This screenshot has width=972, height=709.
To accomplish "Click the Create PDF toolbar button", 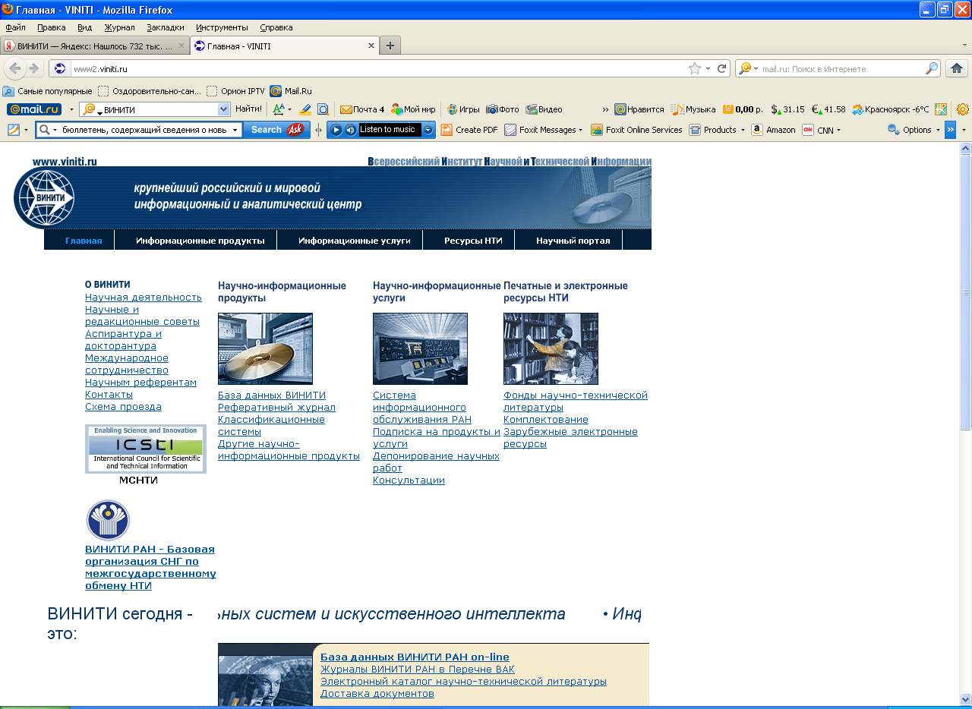I will [x=469, y=130].
